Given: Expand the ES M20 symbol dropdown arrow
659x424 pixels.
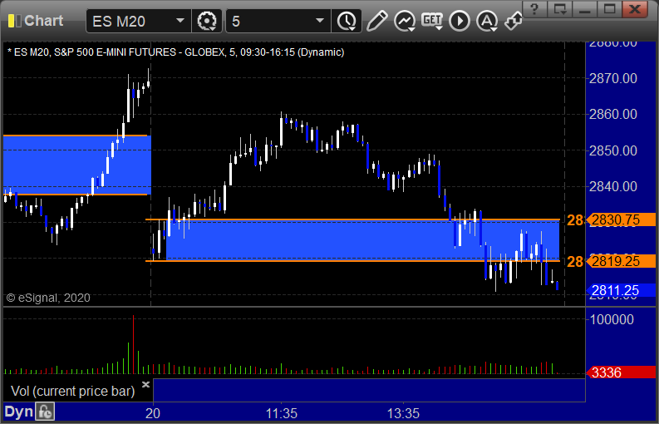Looking at the screenshot, I should click(180, 21).
